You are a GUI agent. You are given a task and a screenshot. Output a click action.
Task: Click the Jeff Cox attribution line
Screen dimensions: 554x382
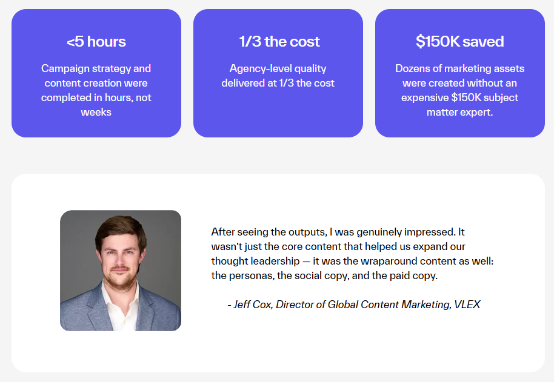pos(353,305)
